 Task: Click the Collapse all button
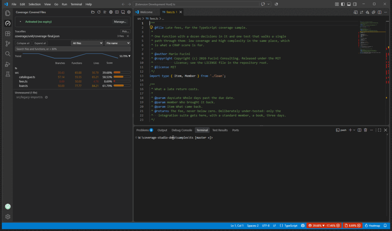coord(23,43)
